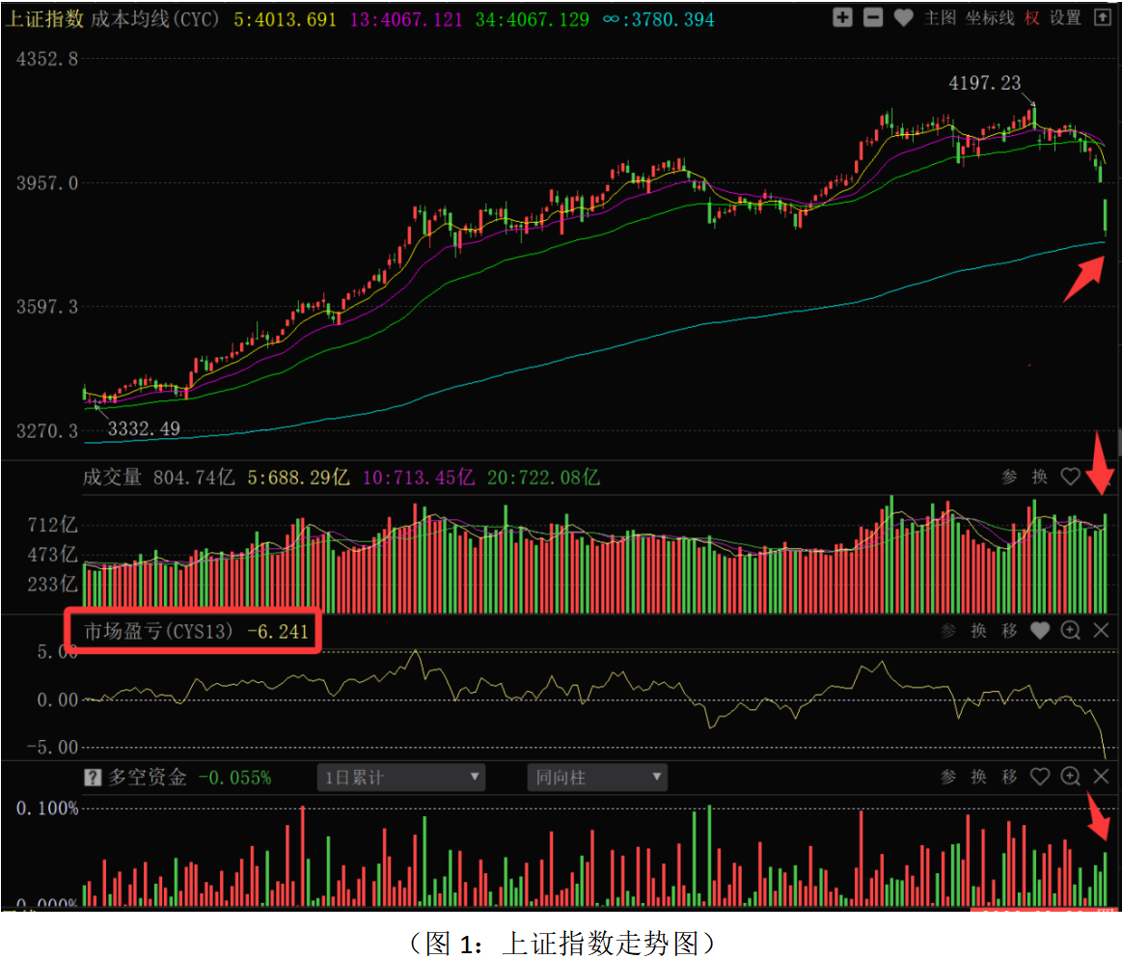Close the 多空资金 indicator panel
Screen dimensions: 1122x959
click(x=1102, y=777)
